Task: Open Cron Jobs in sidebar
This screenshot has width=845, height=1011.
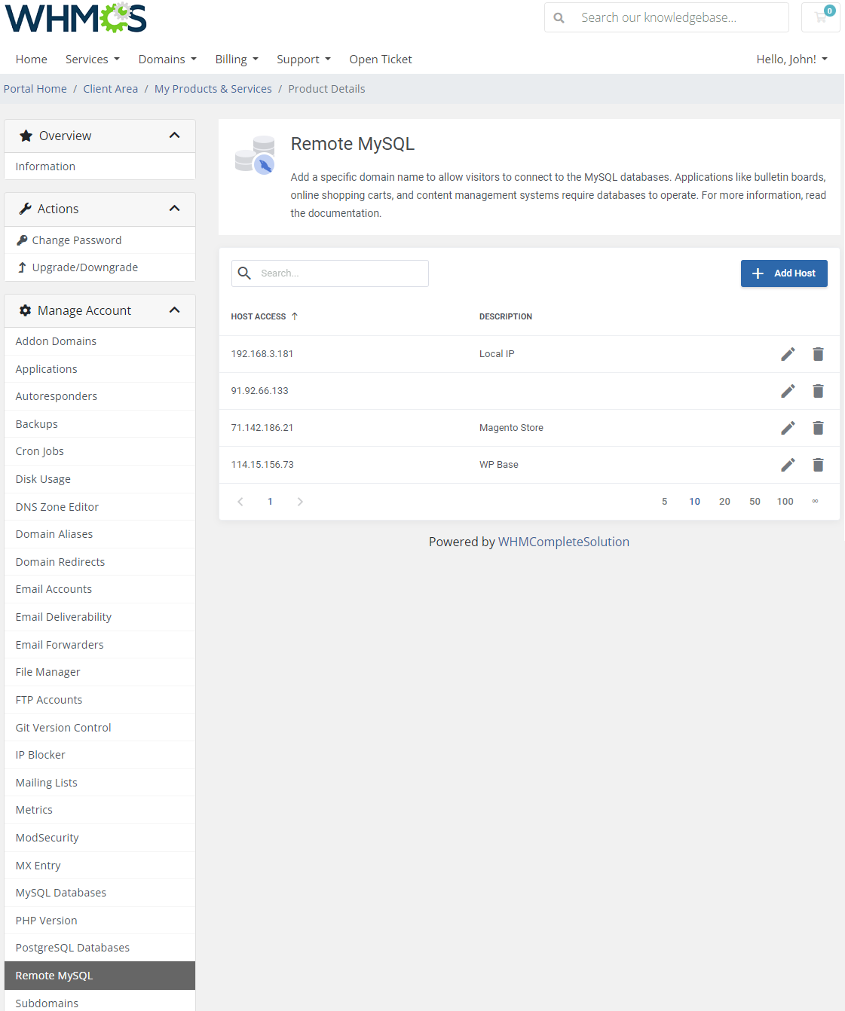Action: pos(100,451)
